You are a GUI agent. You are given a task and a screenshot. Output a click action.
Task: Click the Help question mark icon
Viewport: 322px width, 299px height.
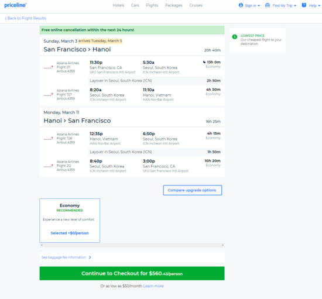click(x=304, y=5)
